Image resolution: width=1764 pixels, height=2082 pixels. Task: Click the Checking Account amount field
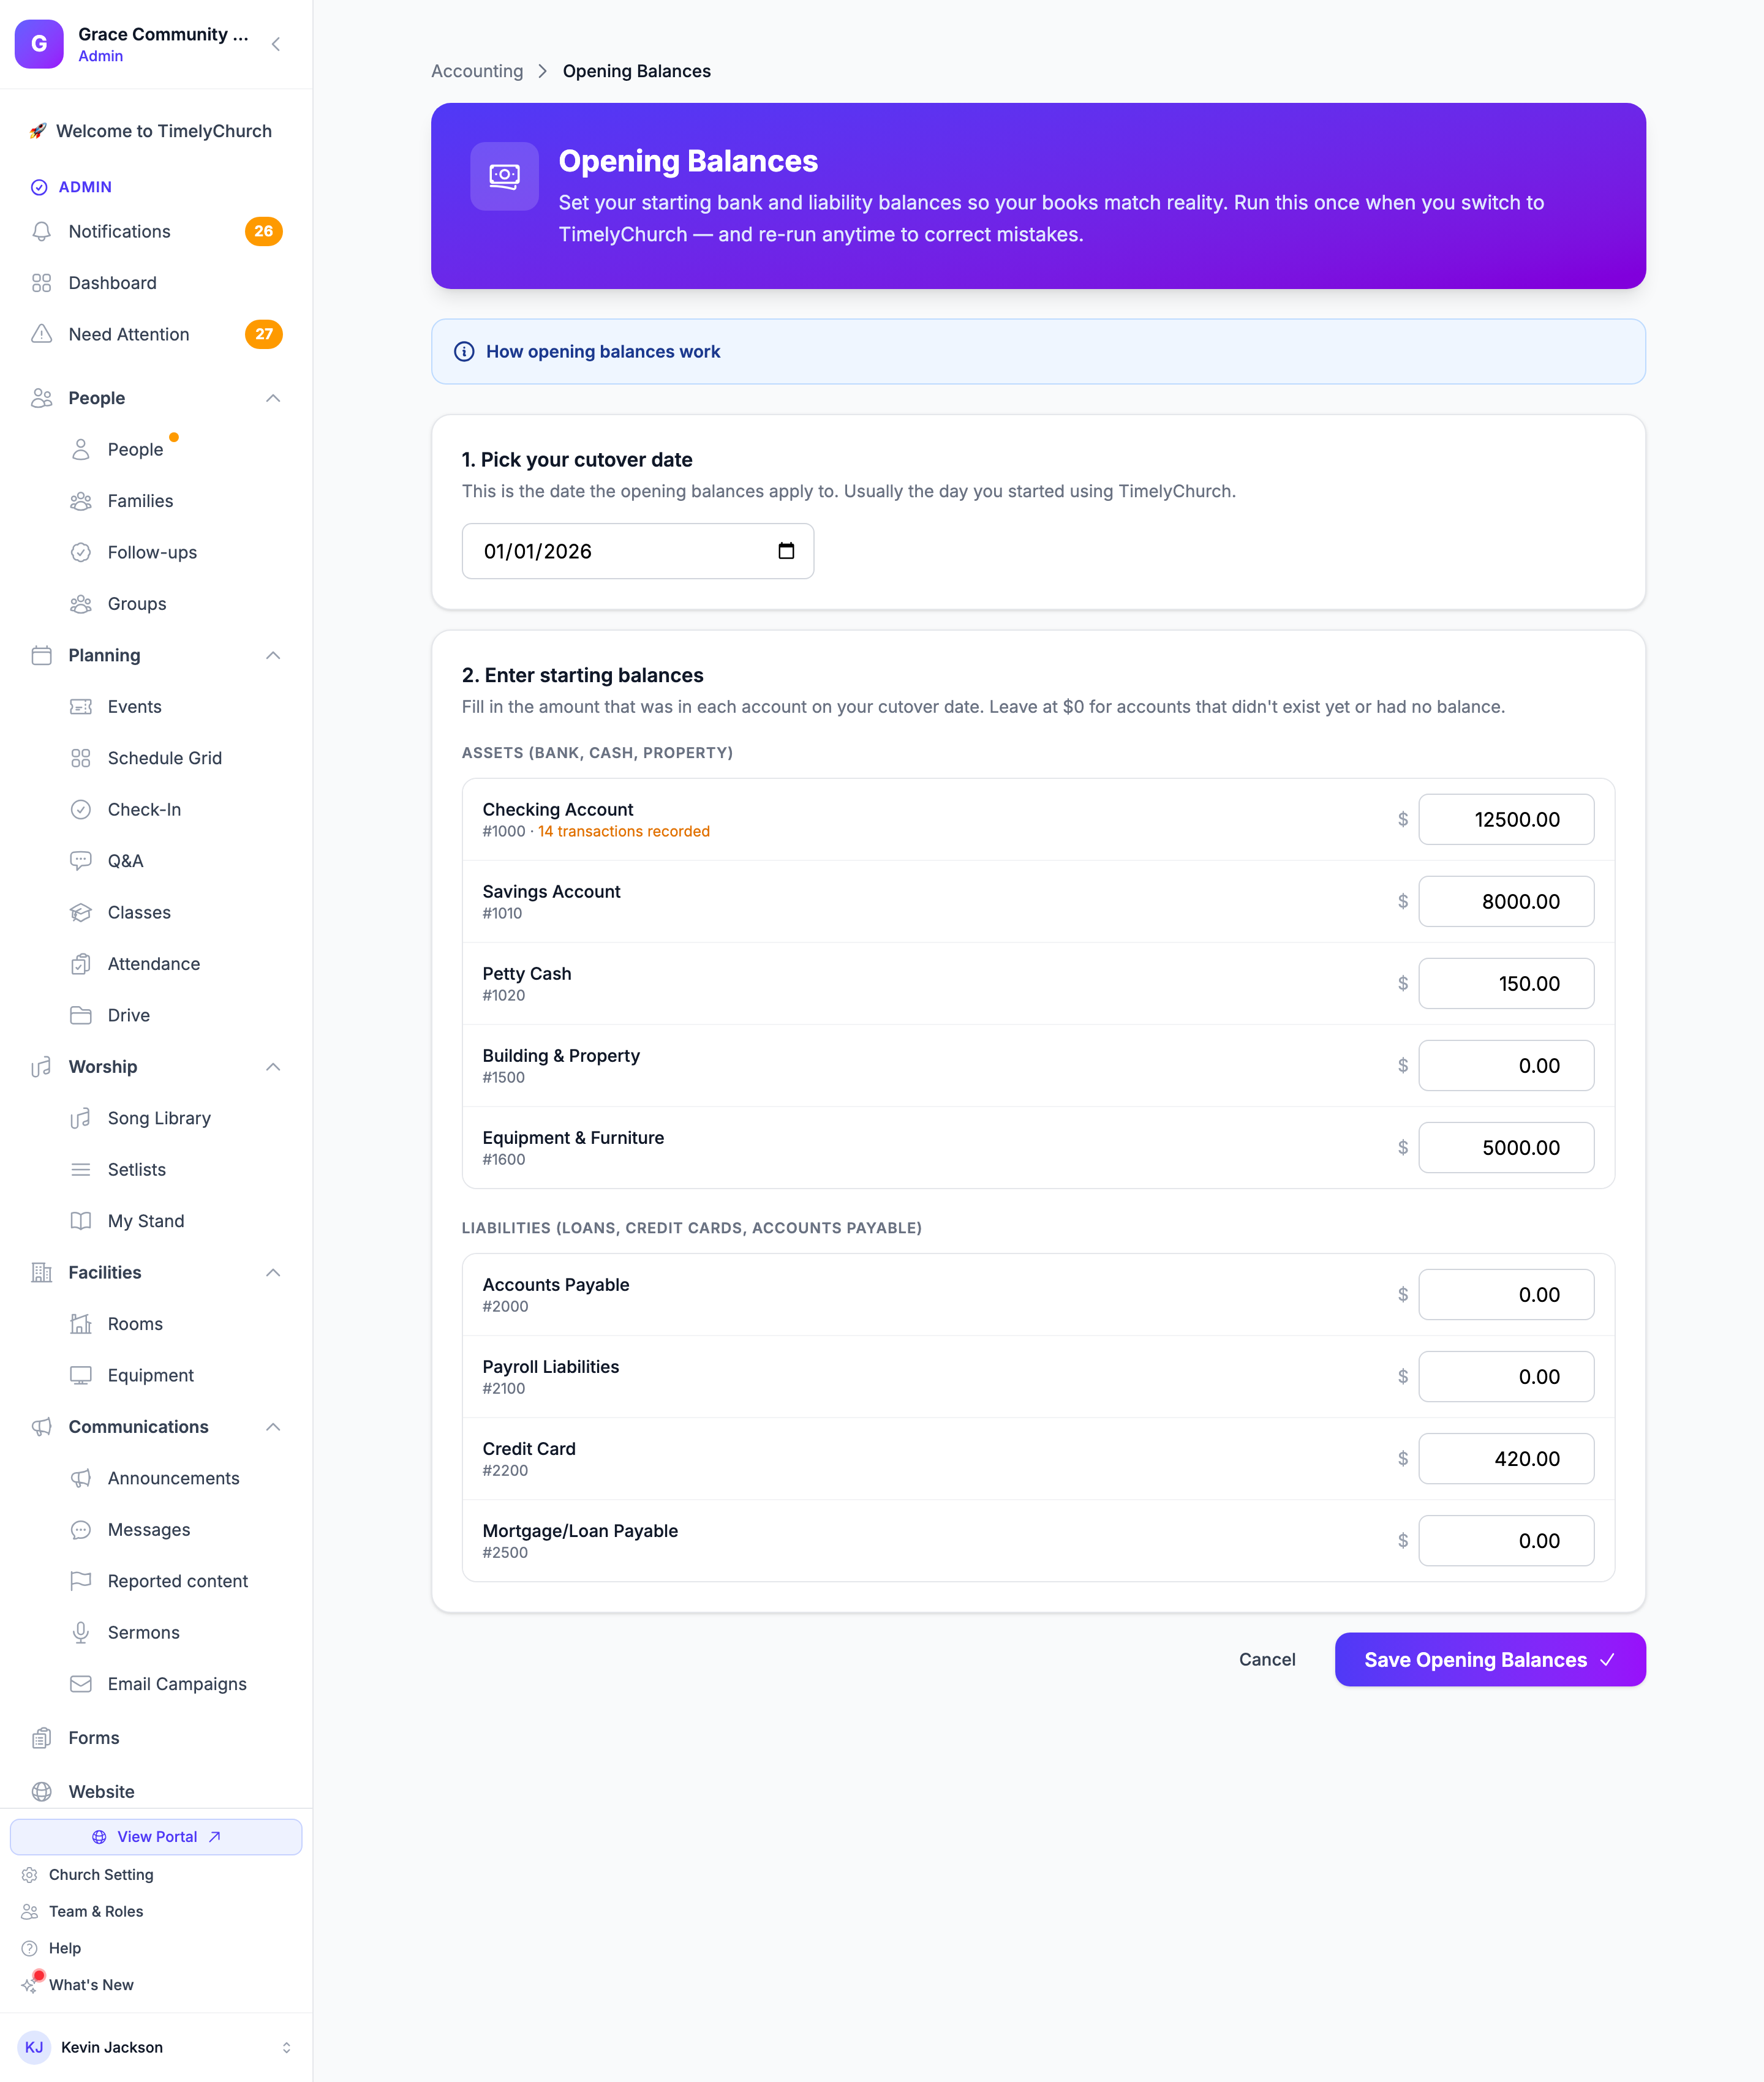point(1506,819)
